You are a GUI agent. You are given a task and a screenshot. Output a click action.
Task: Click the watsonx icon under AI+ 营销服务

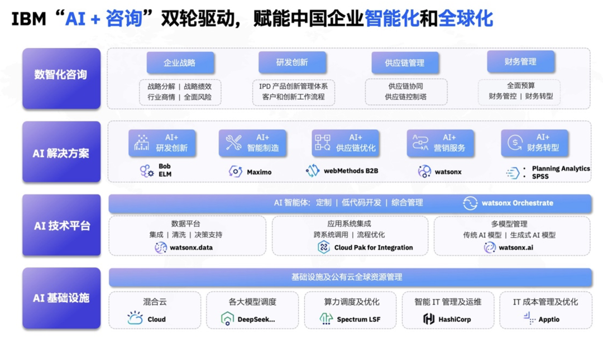424,171
